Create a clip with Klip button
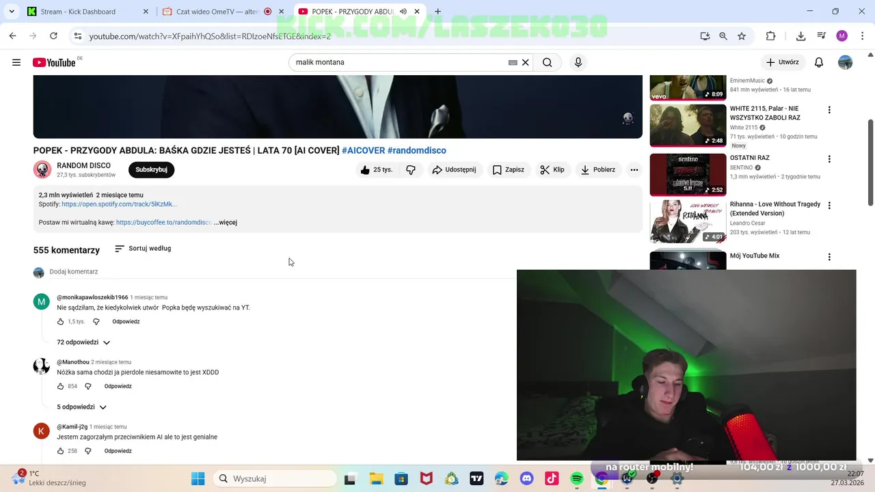Viewport: 875px width, 492px height. (552, 169)
